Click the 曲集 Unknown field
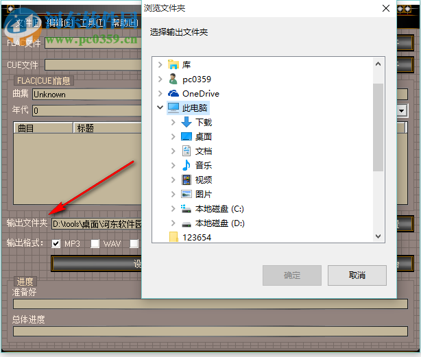The image size is (421, 357). point(87,95)
